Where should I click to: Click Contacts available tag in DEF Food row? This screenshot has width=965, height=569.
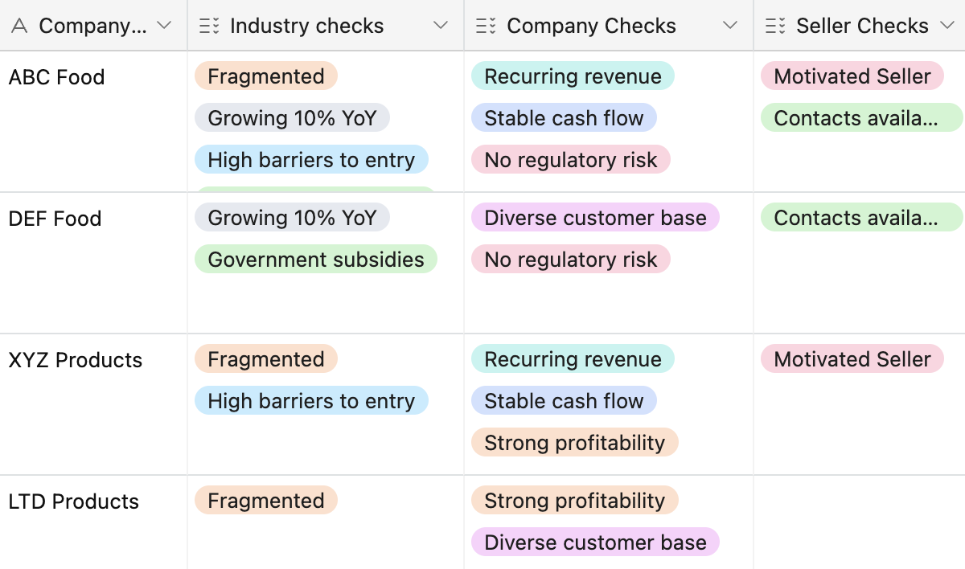[x=860, y=218]
